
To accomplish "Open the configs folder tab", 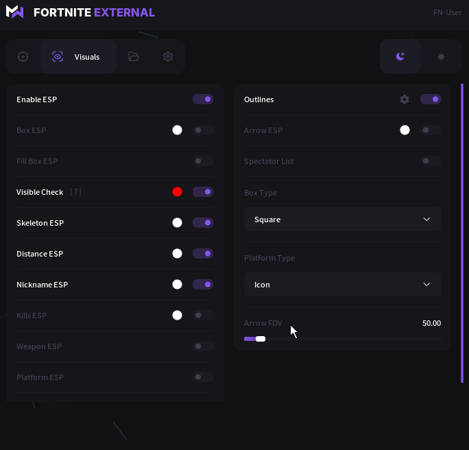I will [134, 56].
